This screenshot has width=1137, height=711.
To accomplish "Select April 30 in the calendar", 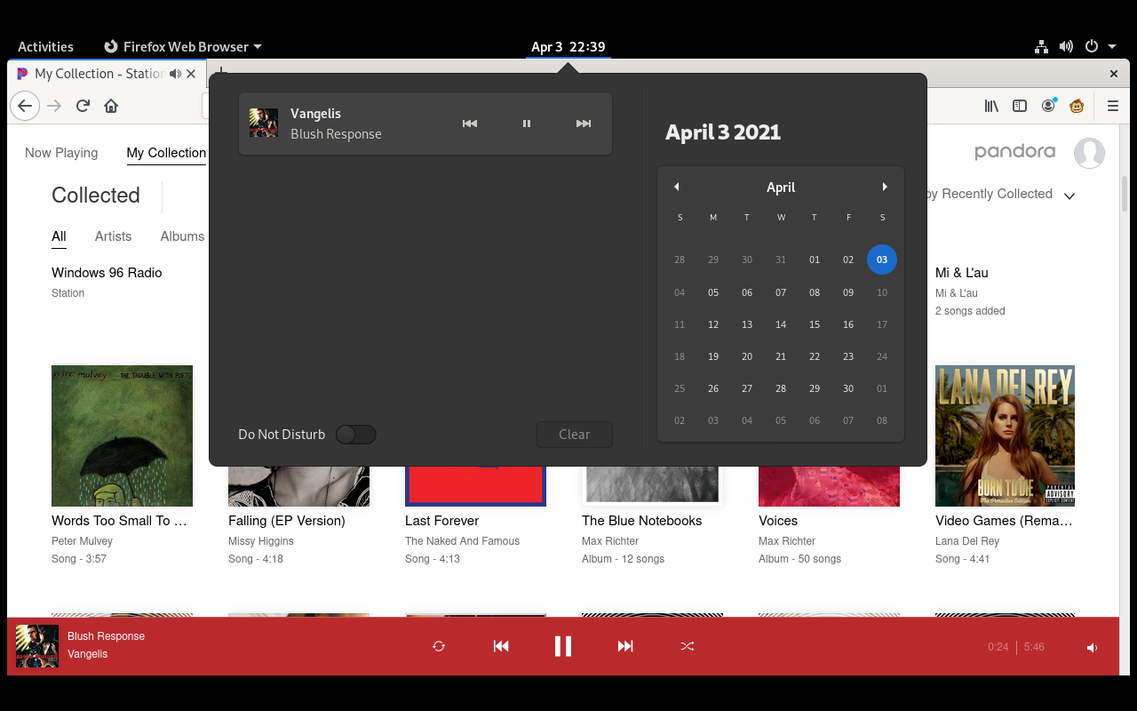I will tap(848, 388).
